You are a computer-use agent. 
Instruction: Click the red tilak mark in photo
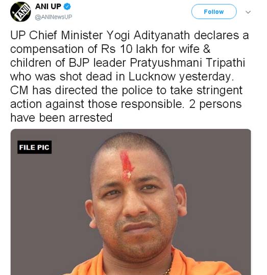coord(127,166)
